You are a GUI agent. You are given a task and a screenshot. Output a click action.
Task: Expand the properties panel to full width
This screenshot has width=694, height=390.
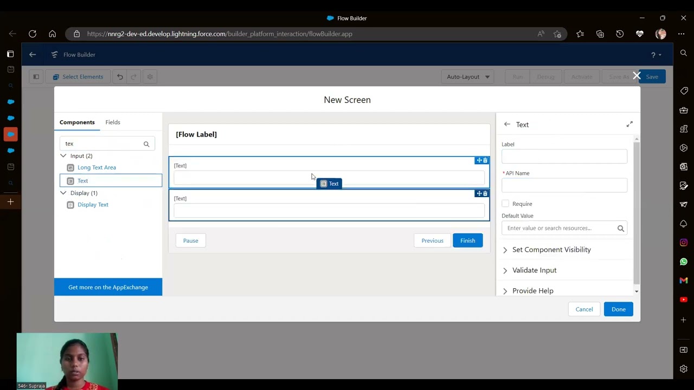[629, 125]
